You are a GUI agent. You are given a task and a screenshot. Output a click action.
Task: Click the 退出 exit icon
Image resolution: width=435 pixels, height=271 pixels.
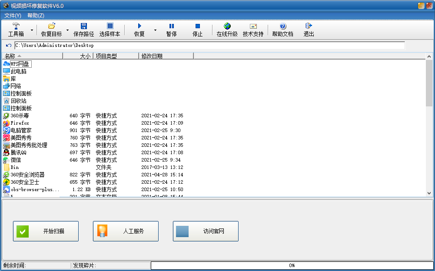pyautogui.click(x=309, y=30)
